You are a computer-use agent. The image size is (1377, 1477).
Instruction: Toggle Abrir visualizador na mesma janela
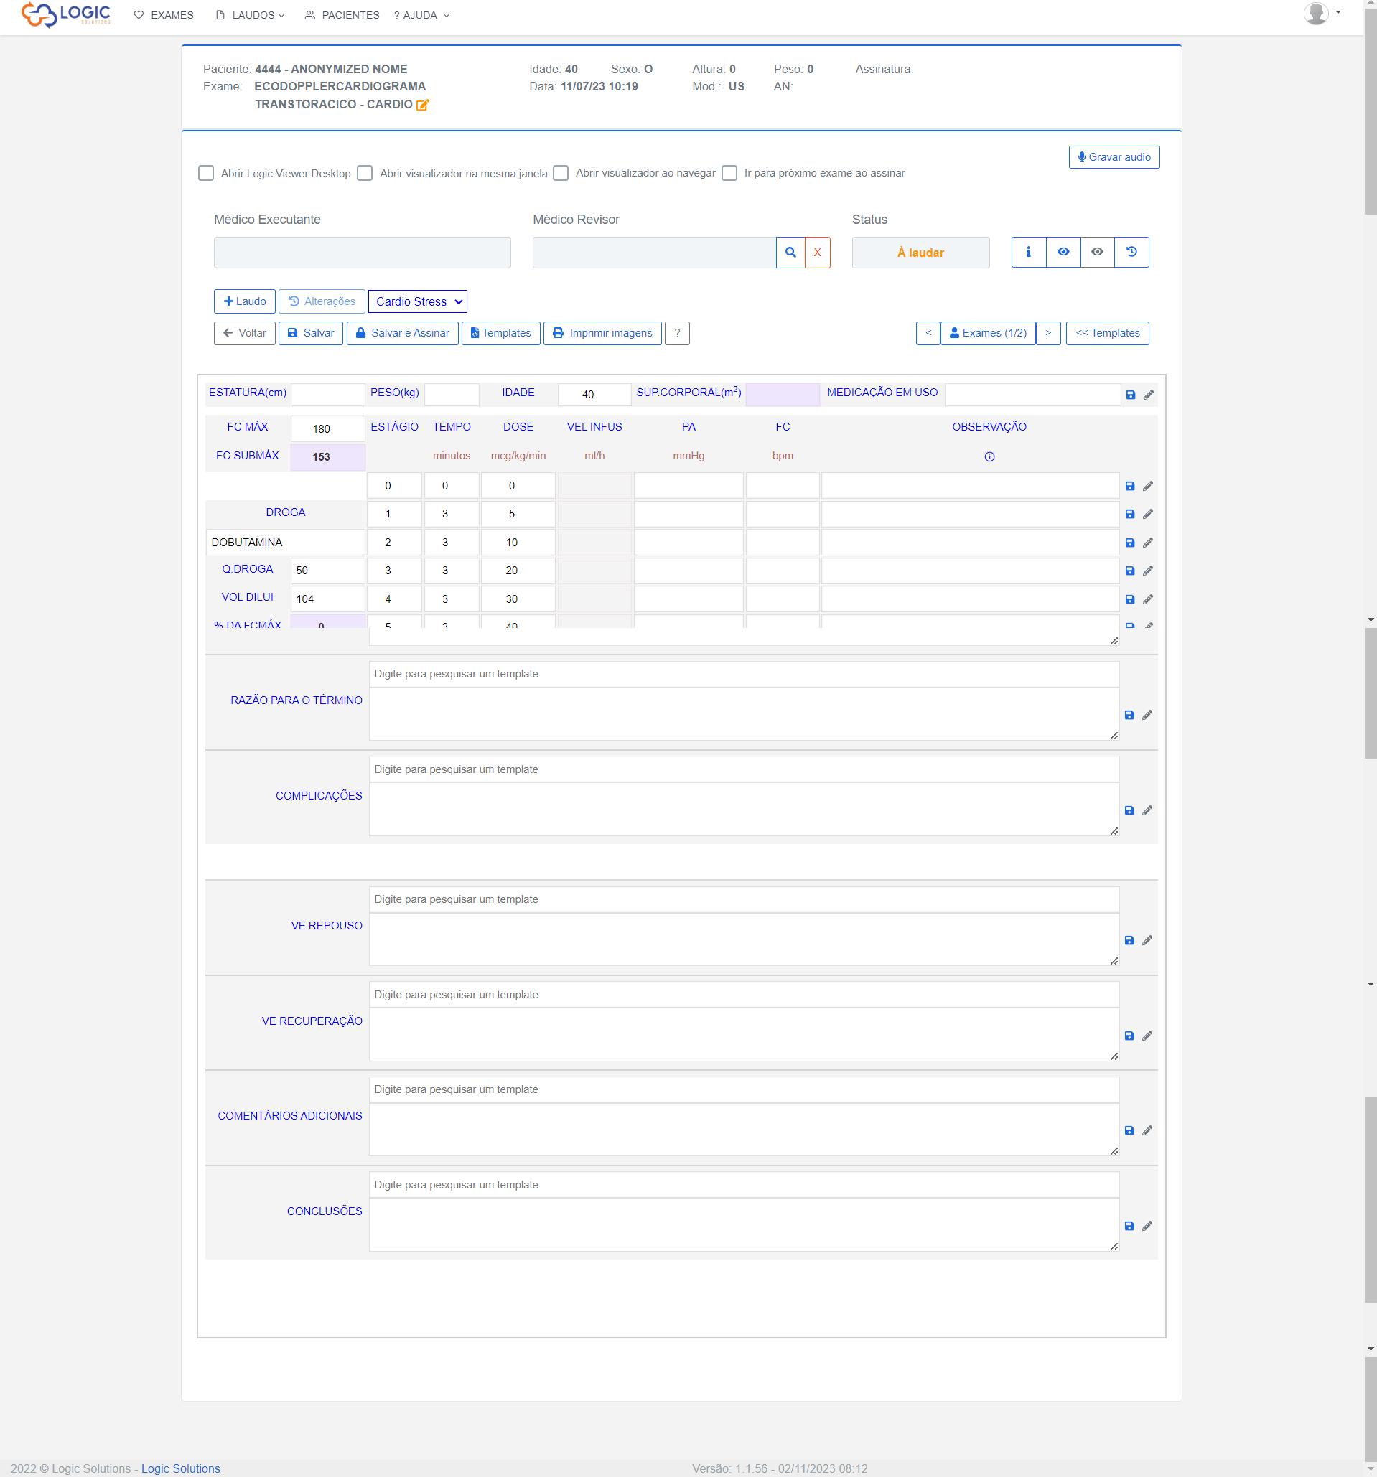(x=364, y=173)
